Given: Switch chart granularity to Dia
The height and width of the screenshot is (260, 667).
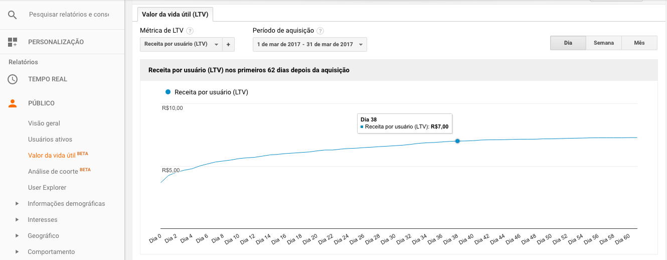Looking at the screenshot, I should click(x=568, y=43).
